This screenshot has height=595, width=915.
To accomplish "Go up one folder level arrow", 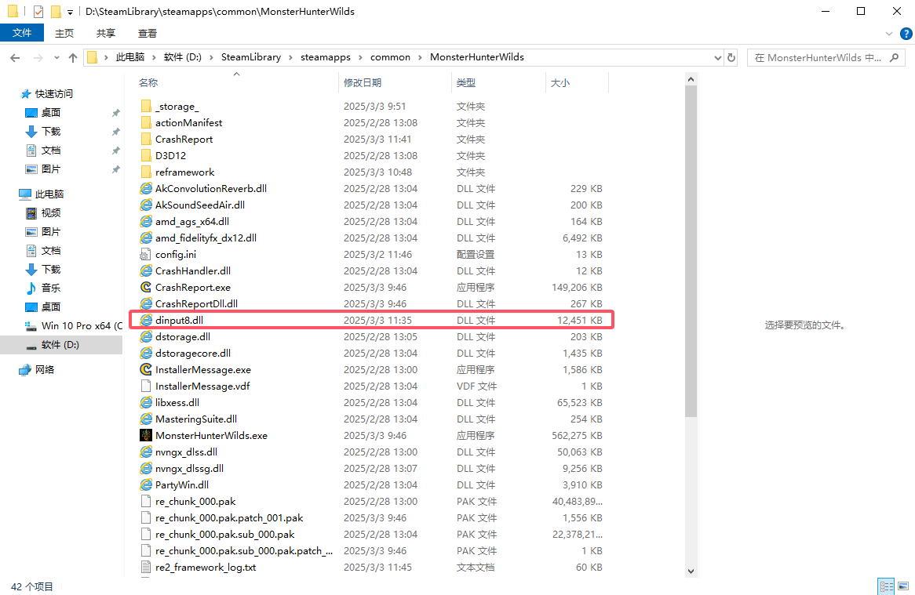I will point(73,58).
